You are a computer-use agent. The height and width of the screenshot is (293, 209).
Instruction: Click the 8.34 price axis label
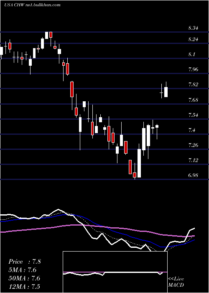(x=193, y=28)
